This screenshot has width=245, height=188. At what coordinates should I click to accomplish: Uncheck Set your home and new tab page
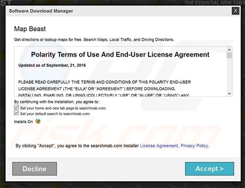click(16, 107)
